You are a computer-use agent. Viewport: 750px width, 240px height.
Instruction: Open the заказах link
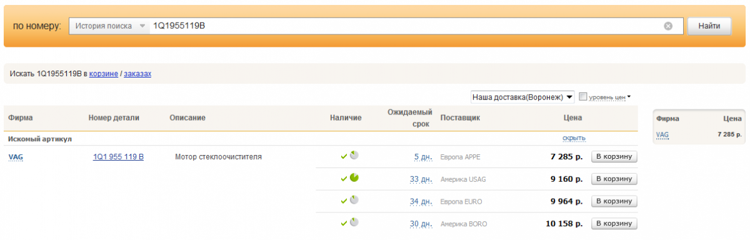click(137, 74)
